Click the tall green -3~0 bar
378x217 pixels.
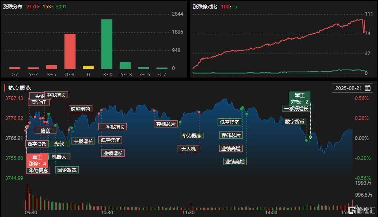(106, 44)
